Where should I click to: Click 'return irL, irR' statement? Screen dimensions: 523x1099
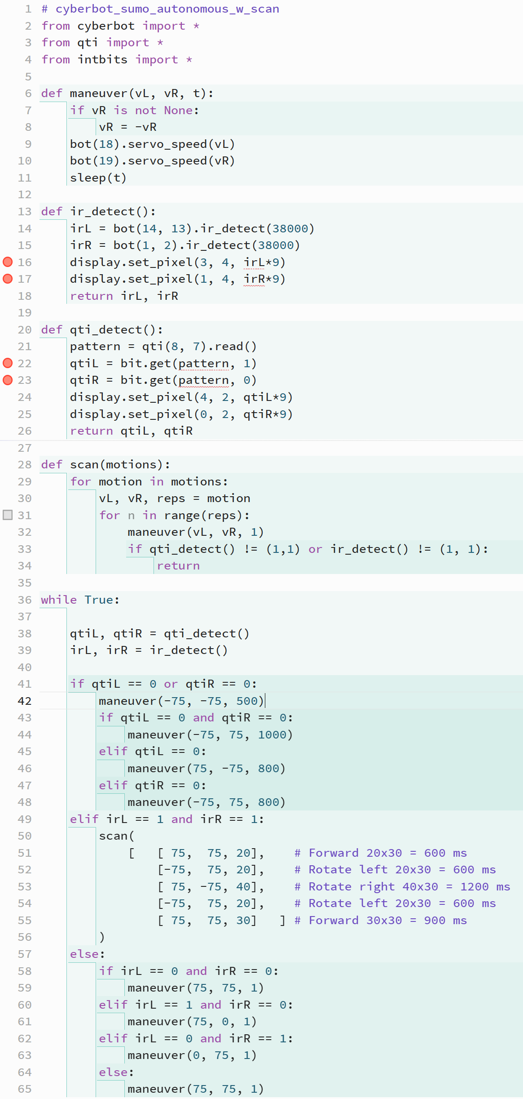tap(124, 296)
